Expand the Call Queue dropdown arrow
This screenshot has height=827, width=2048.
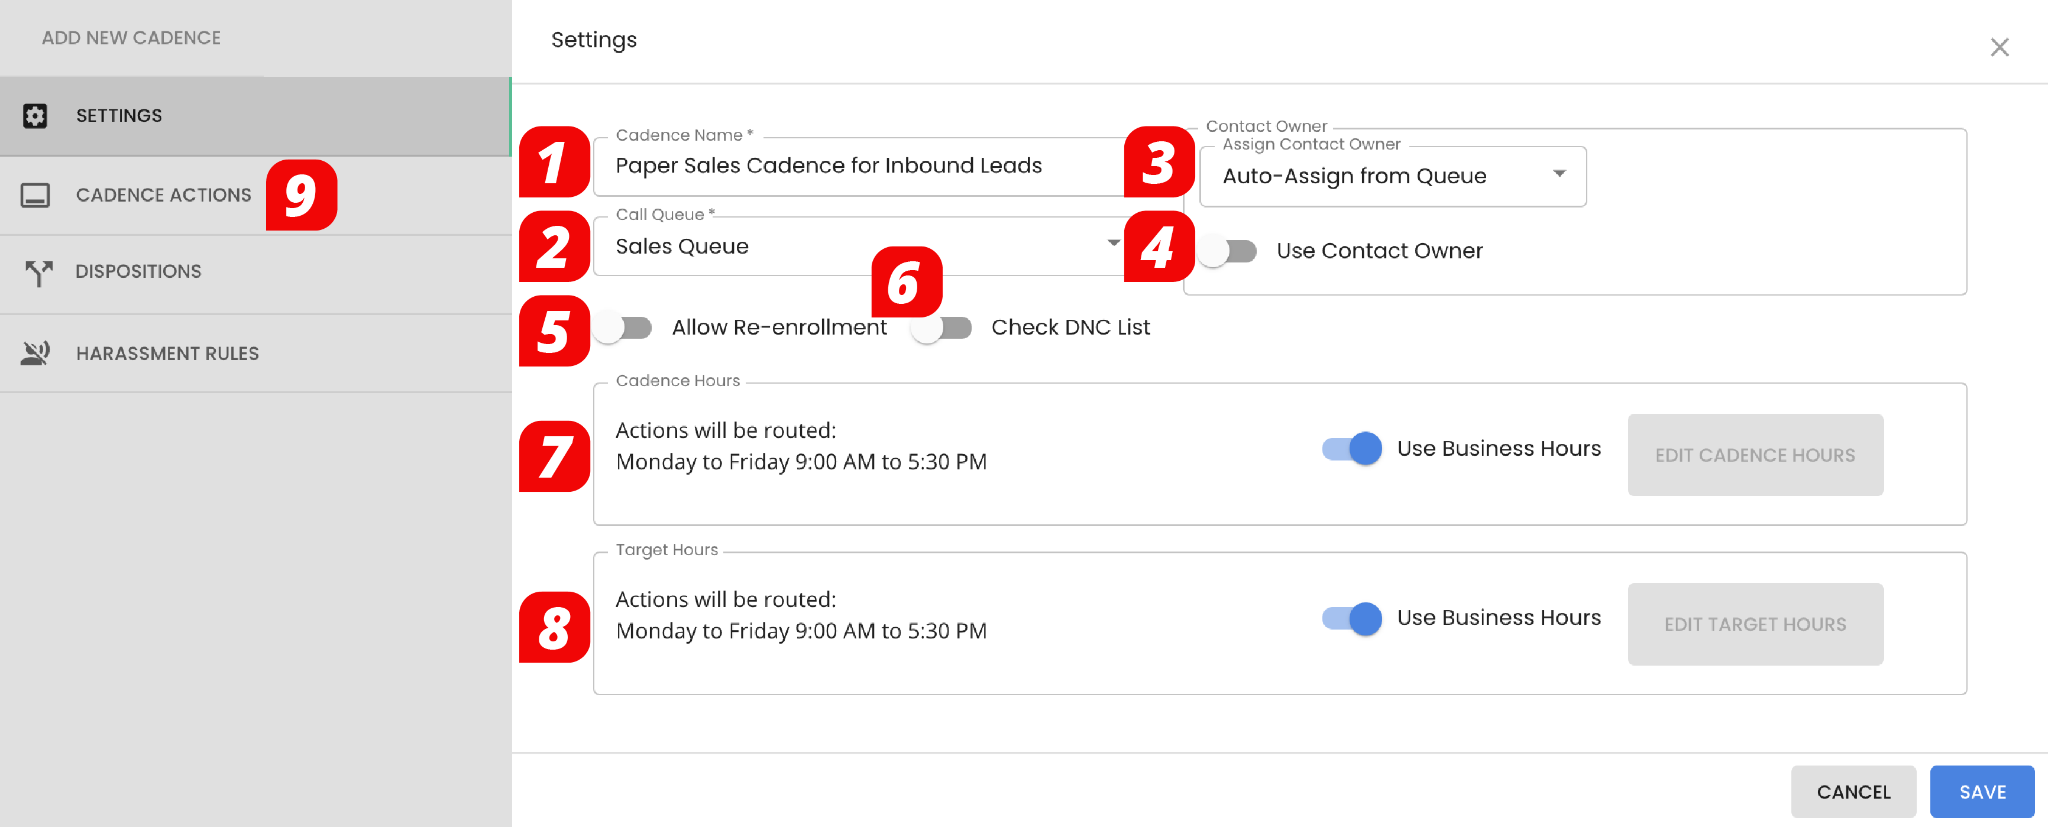click(x=1113, y=243)
